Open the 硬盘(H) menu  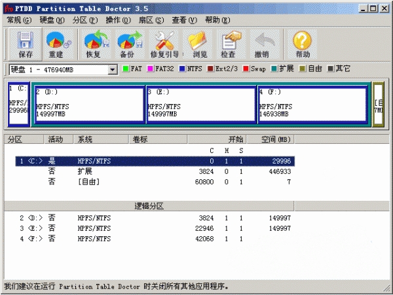coord(52,20)
